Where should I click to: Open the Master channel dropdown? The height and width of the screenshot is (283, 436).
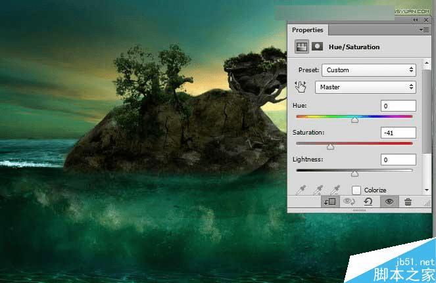tap(366, 87)
